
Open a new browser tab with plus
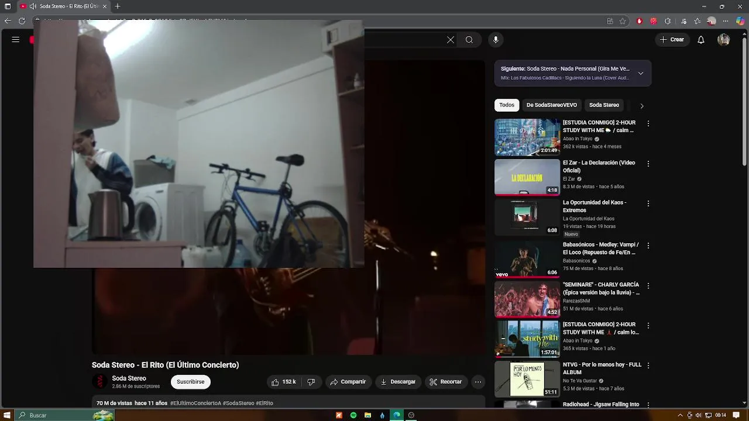pos(118,6)
